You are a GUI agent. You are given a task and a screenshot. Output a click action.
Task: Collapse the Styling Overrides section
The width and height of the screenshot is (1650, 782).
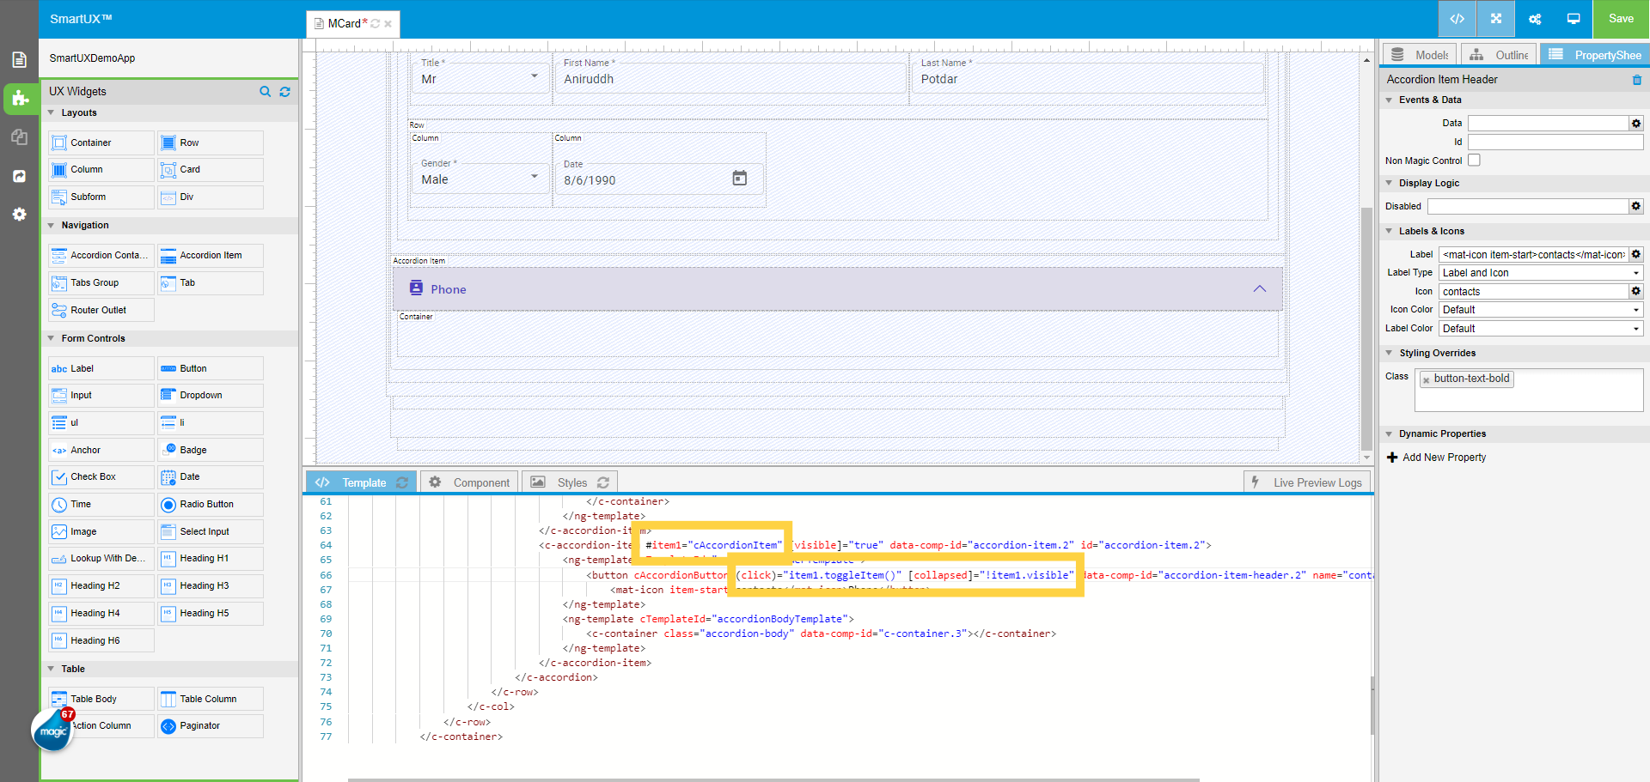[1390, 353]
